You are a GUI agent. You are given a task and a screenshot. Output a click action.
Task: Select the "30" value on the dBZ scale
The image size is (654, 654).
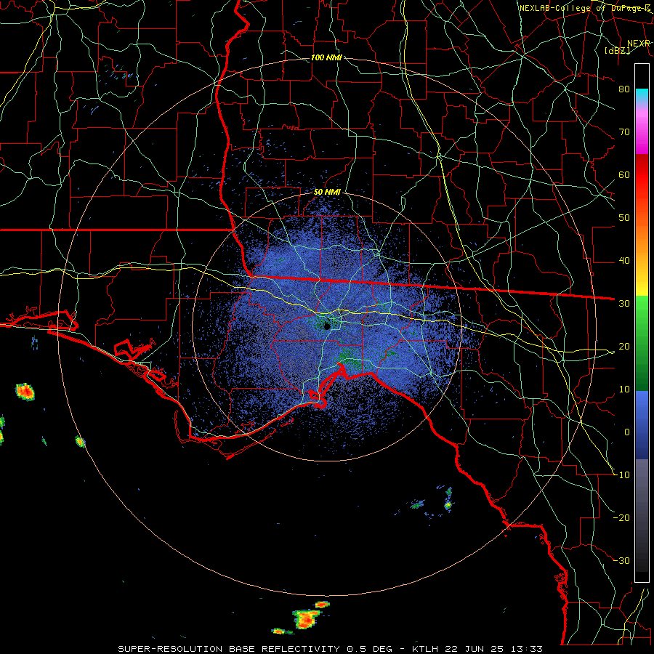pyautogui.click(x=624, y=303)
